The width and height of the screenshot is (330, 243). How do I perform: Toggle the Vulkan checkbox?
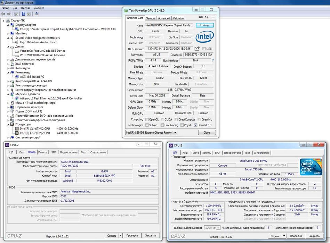[x=147, y=125]
